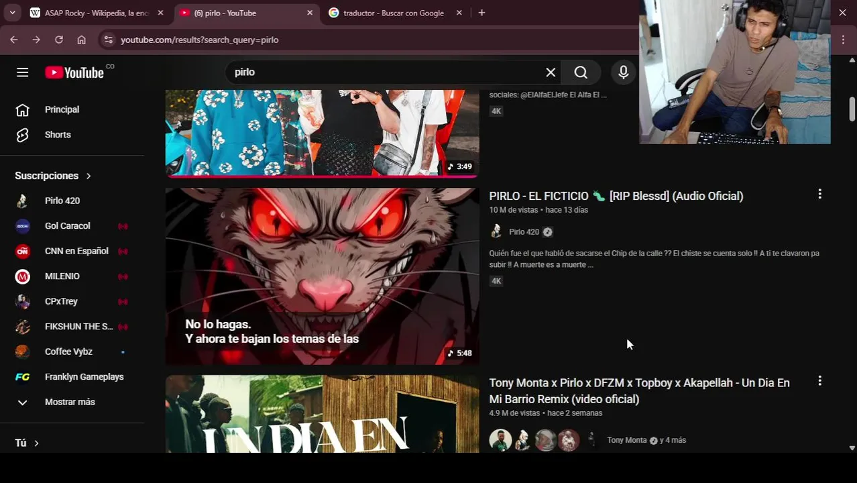Clear the search box with the X

click(x=551, y=72)
